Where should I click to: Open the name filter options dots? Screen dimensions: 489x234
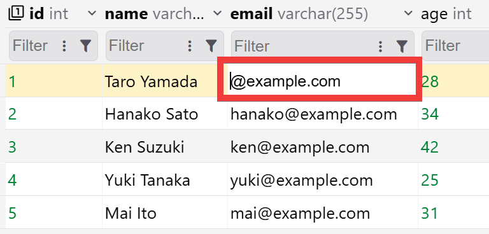[x=190, y=46]
